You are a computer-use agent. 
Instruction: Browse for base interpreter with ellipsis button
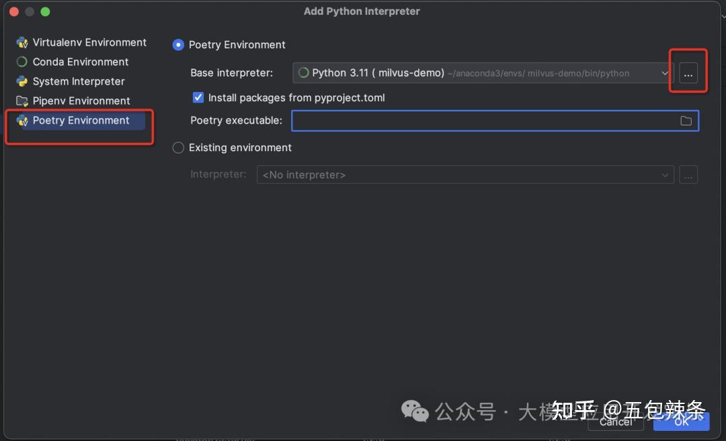(688, 73)
